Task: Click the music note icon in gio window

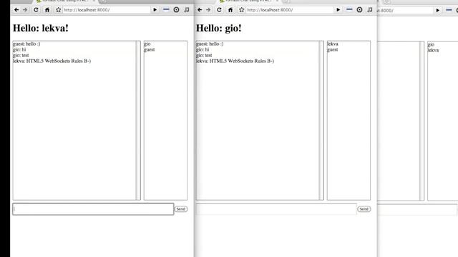Action: (x=370, y=10)
